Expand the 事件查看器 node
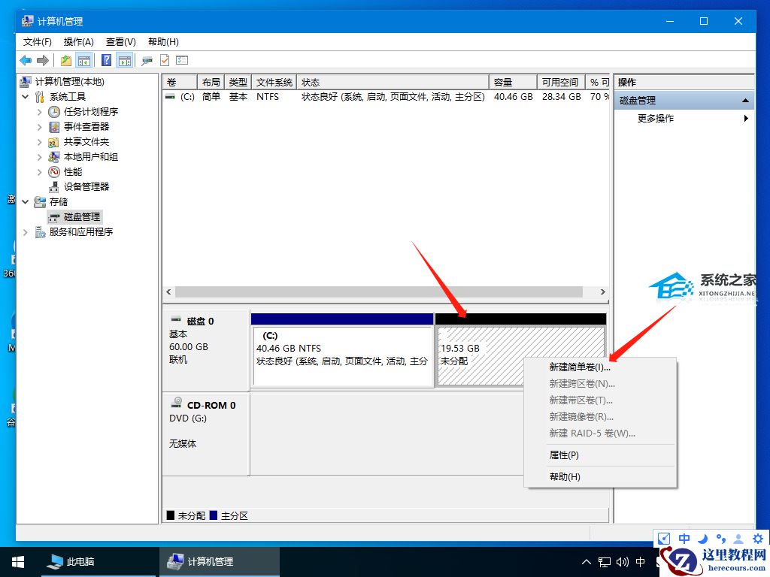Screen dimensions: 770x577 click(x=39, y=126)
